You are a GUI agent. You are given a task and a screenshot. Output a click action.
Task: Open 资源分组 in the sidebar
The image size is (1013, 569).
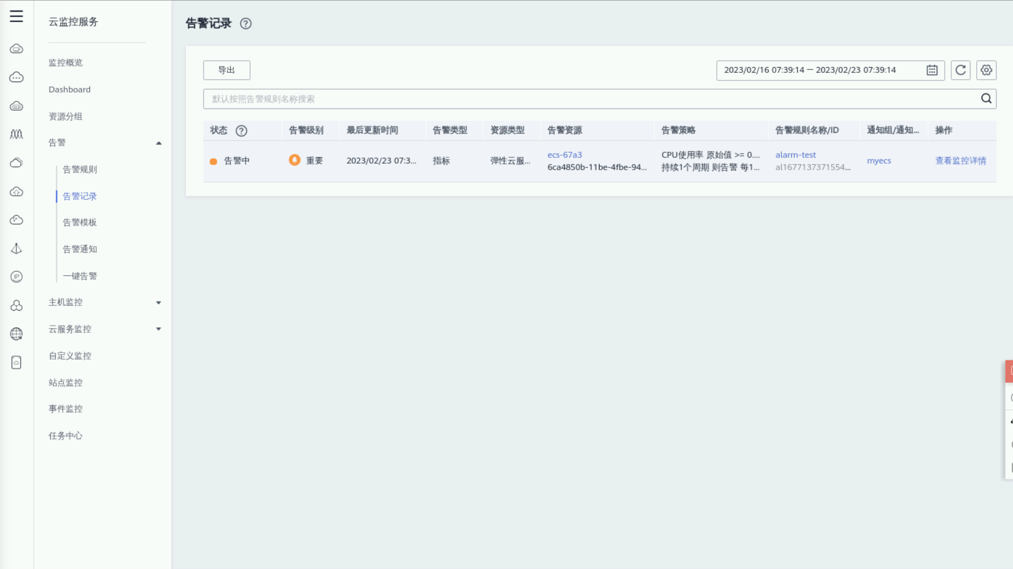65,116
